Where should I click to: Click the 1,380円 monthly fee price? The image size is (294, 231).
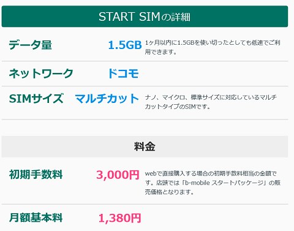click(x=119, y=218)
